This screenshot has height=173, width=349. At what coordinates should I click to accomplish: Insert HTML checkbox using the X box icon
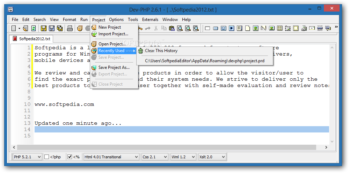pyautogui.click(x=224, y=28)
